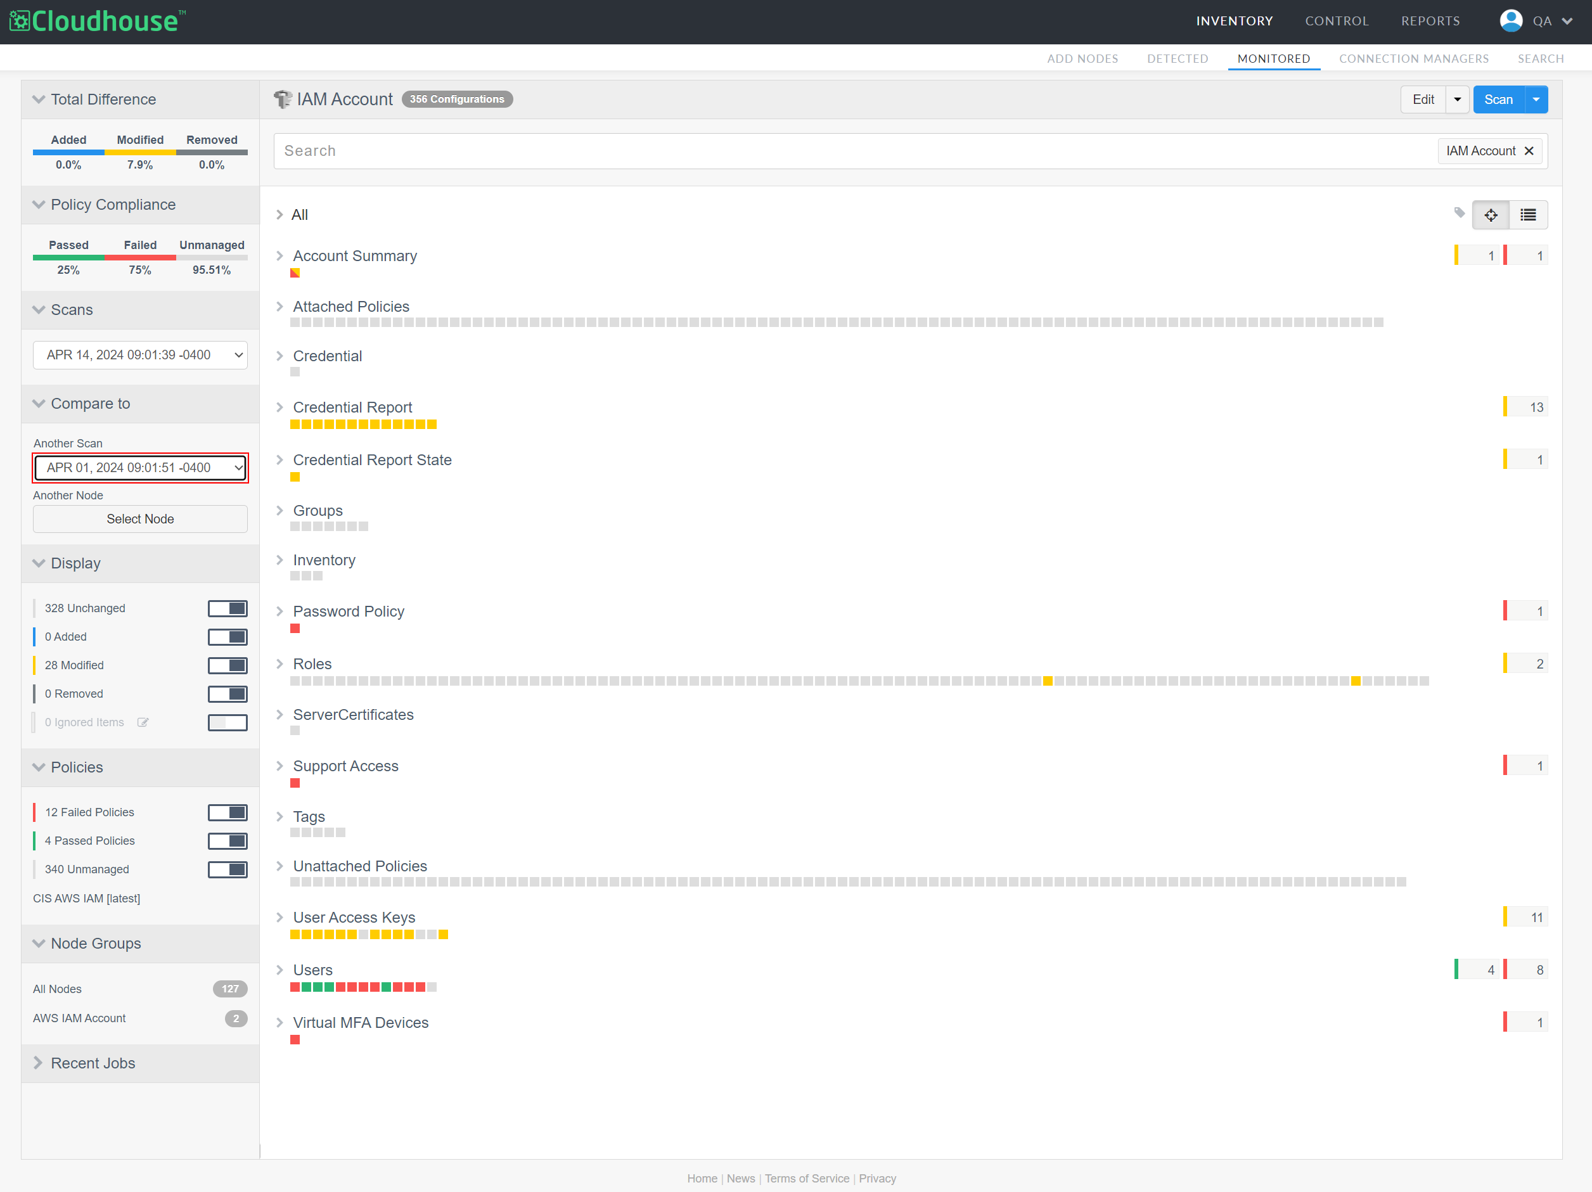Click User Access Keys count 11
The height and width of the screenshot is (1192, 1592).
(1526, 917)
